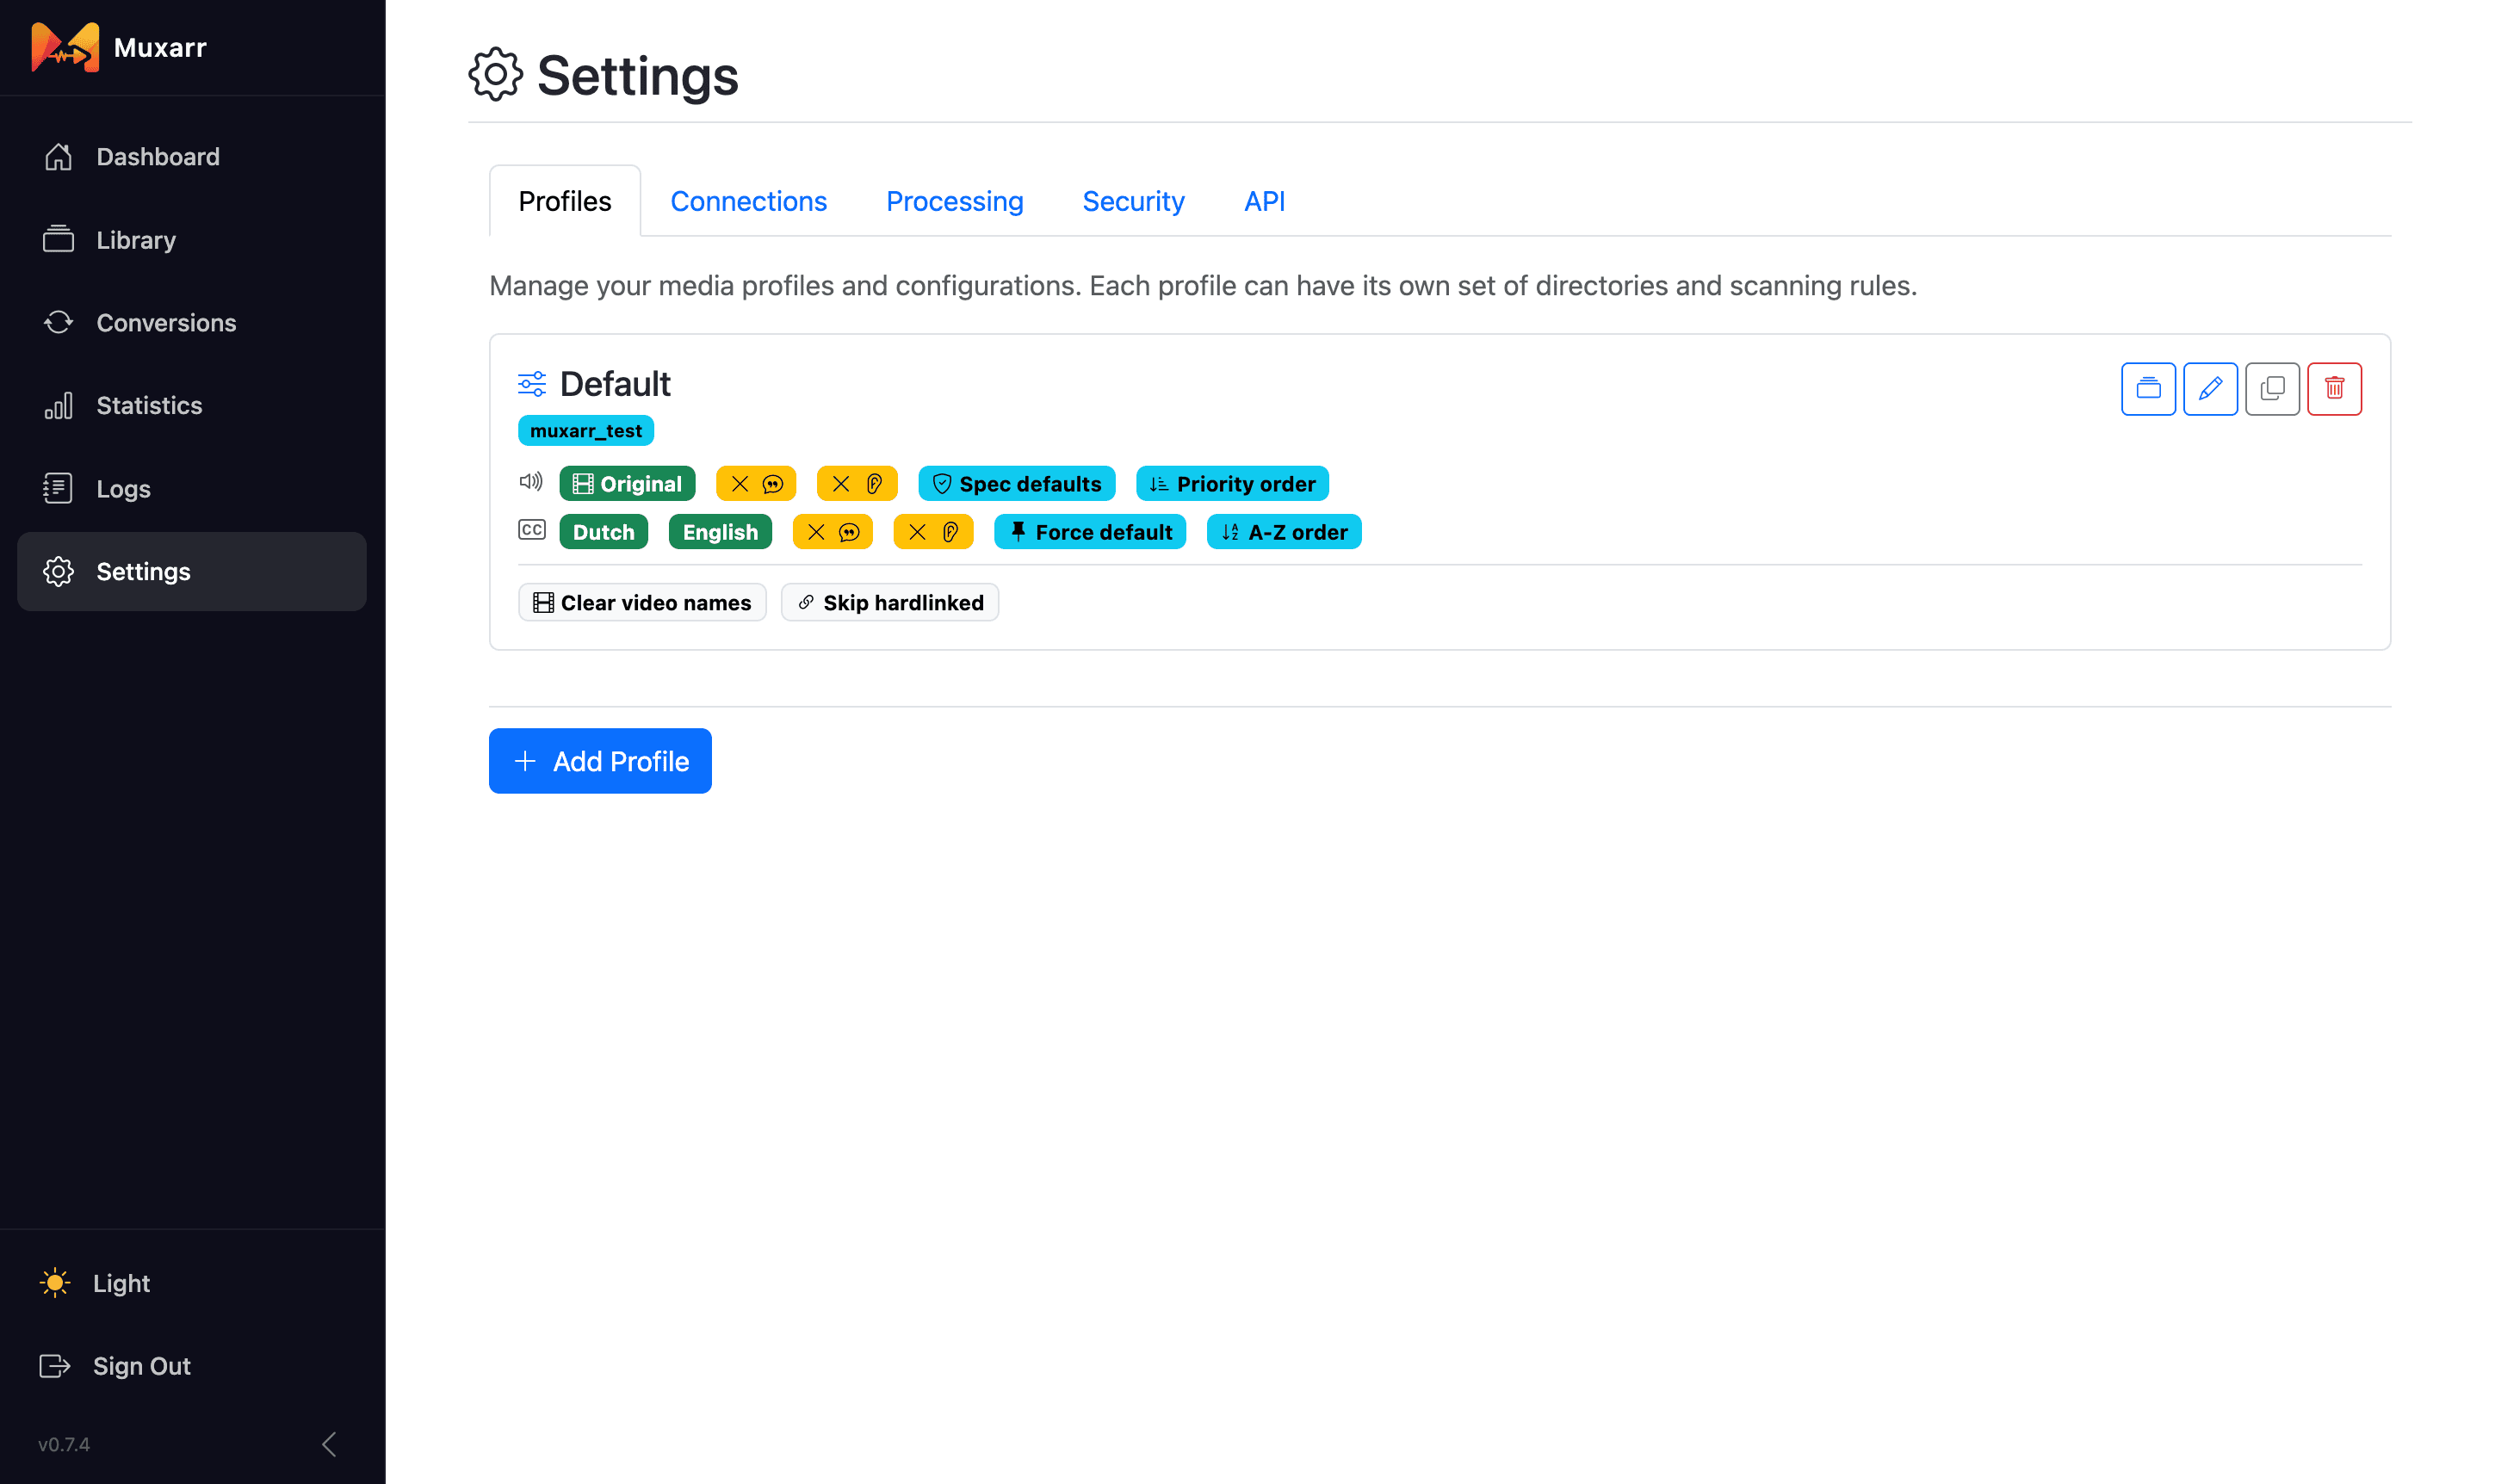
Task: Click the Dutch subtitle badge
Action: 604,532
